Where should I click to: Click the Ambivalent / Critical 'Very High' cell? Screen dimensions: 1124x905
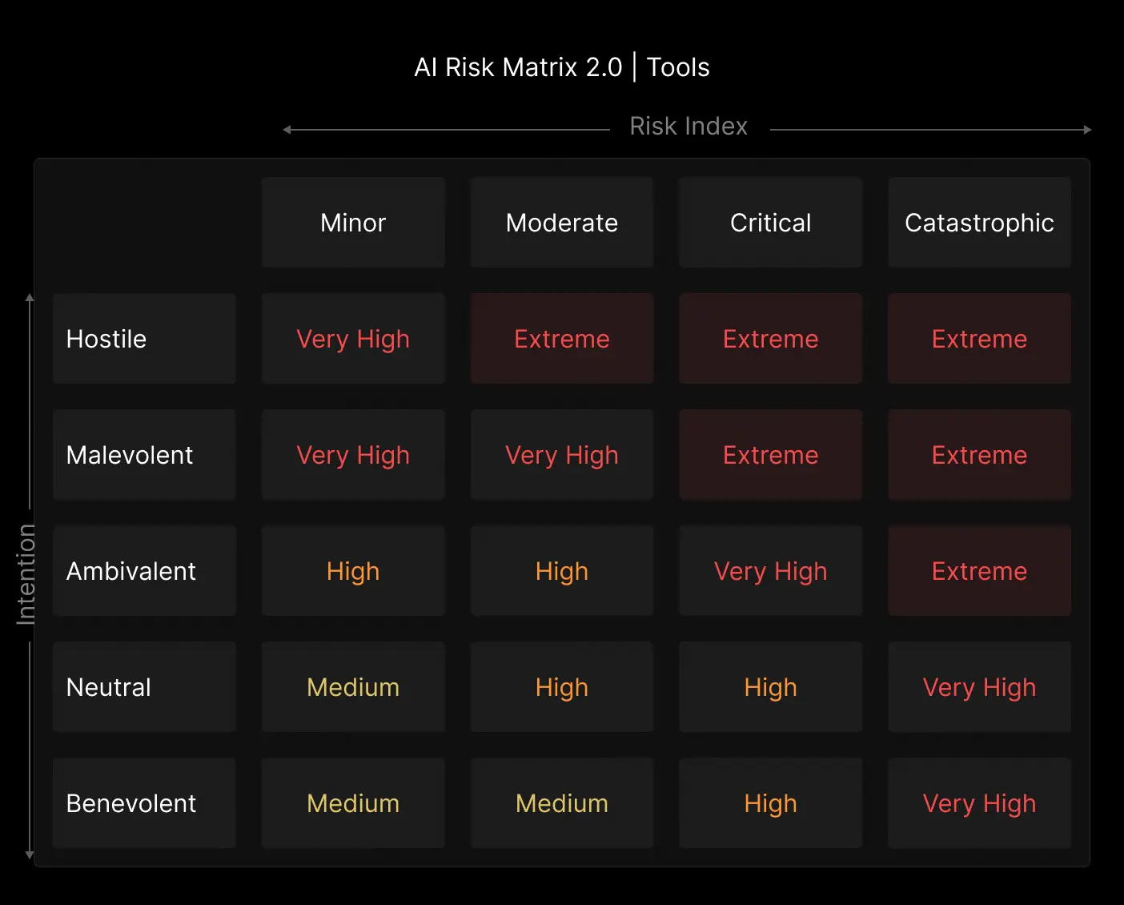click(x=771, y=571)
